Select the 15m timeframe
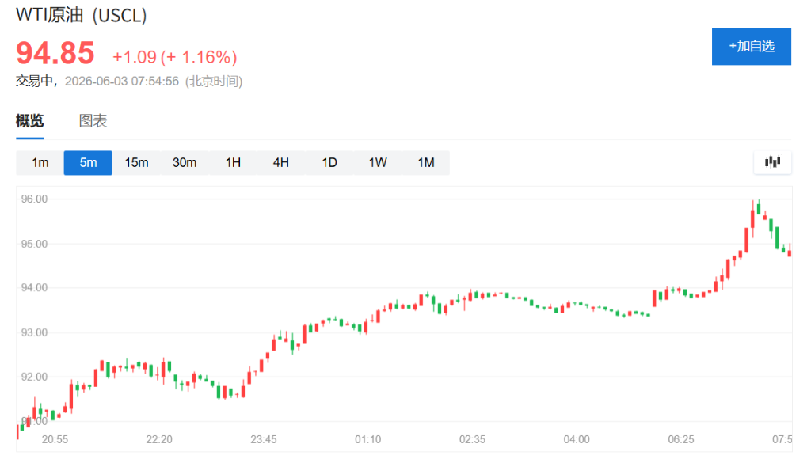The height and width of the screenshot is (459, 811). tap(136, 163)
